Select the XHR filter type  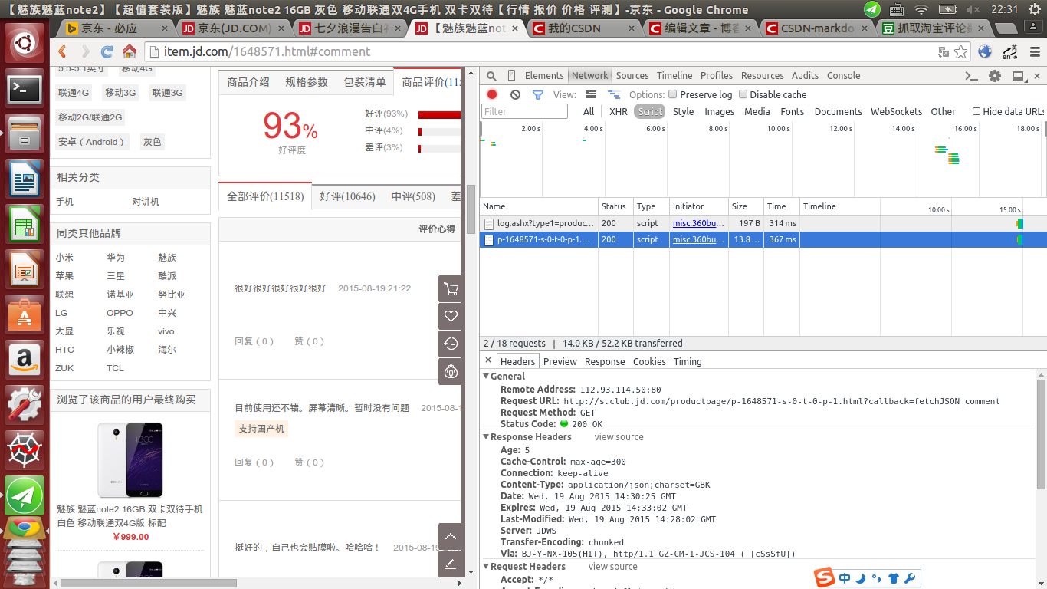coord(619,112)
